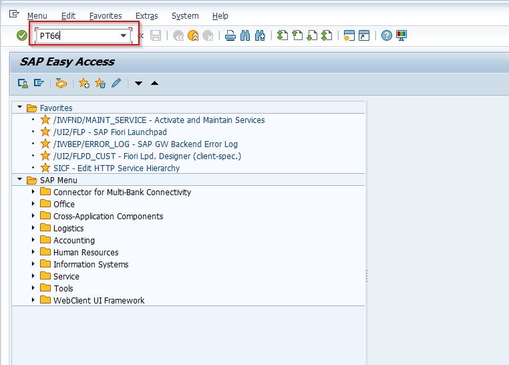Open the Help menu

pyautogui.click(x=220, y=15)
